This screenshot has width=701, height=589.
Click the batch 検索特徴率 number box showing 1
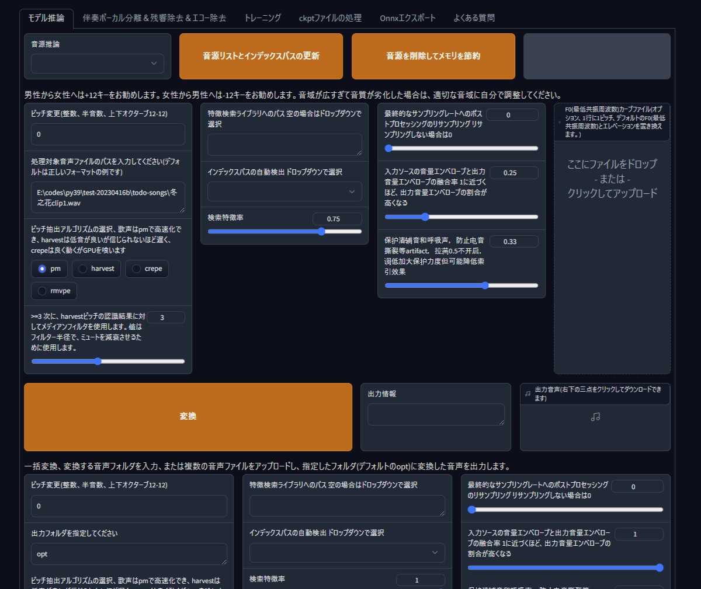coord(421,580)
